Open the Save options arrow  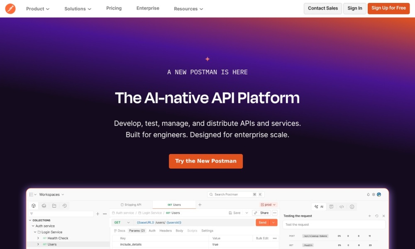click(247, 213)
